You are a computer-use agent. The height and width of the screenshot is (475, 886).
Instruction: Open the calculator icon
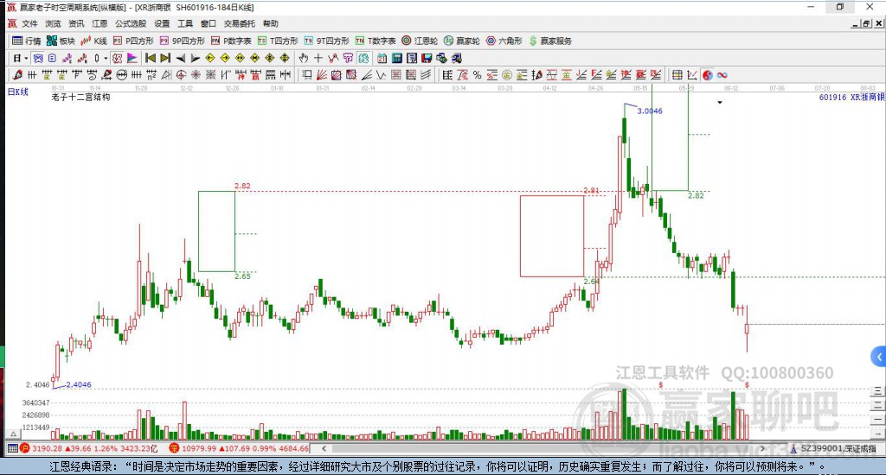(396, 58)
